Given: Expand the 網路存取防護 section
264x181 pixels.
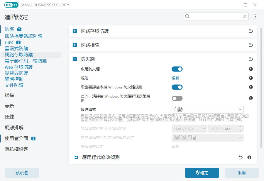Looking at the screenshot, I should point(75,31).
